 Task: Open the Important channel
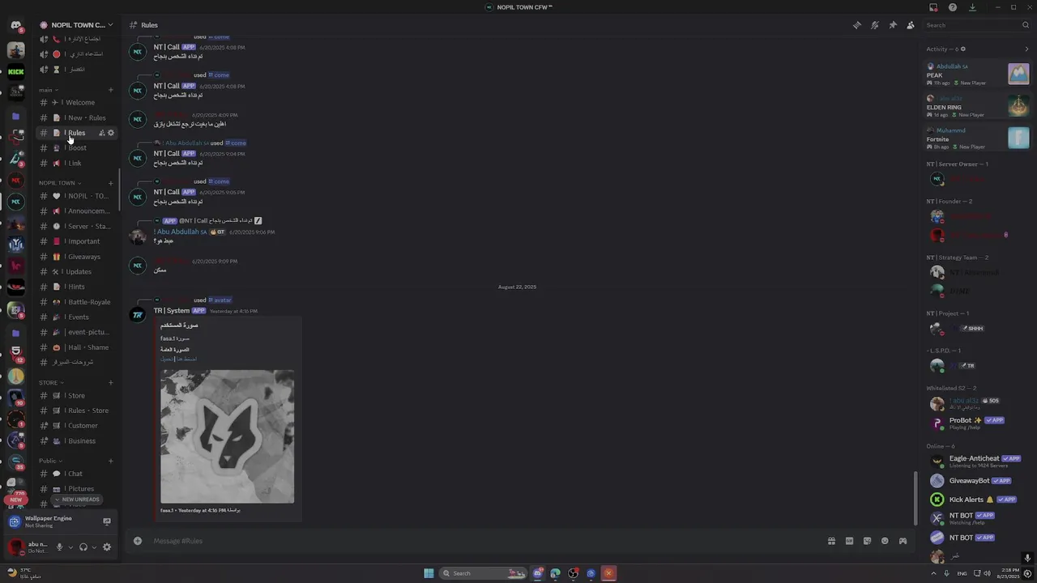[x=78, y=241]
